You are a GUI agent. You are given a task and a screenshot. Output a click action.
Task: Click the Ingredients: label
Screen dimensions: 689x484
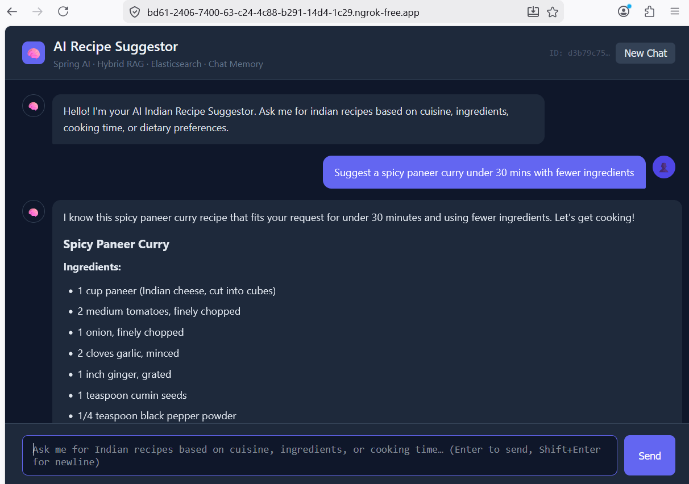(x=92, y=267)
